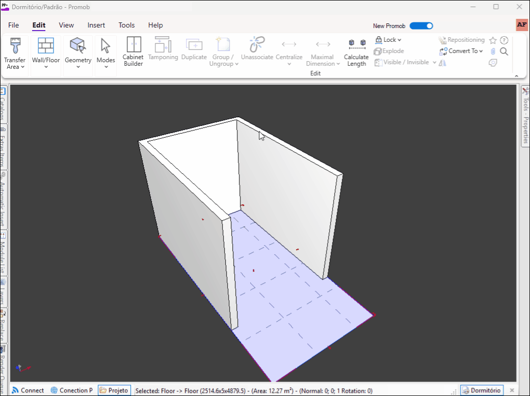
Task: Open the Insert menu
Action: pyautogui.click(x=96, y=25)
